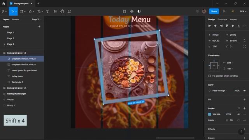
Task: Open stroke position Inside dropdown
Action: pyautogui.click(x=212, y=120)
